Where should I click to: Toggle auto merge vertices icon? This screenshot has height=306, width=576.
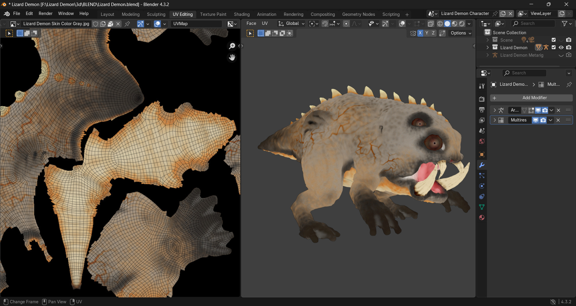[x=442, y=33]
